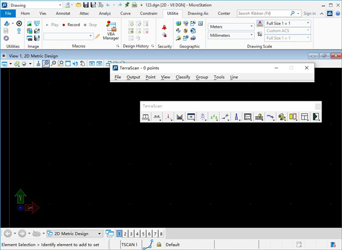Viewport: 342px width, 250px height.
Task: Switch to view 3 in view toggles
Action: [x=131, y=233]
